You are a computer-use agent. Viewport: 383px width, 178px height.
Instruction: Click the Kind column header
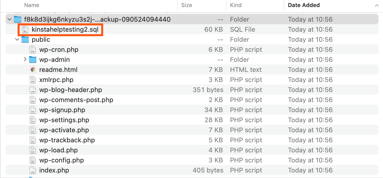[236, 5]
